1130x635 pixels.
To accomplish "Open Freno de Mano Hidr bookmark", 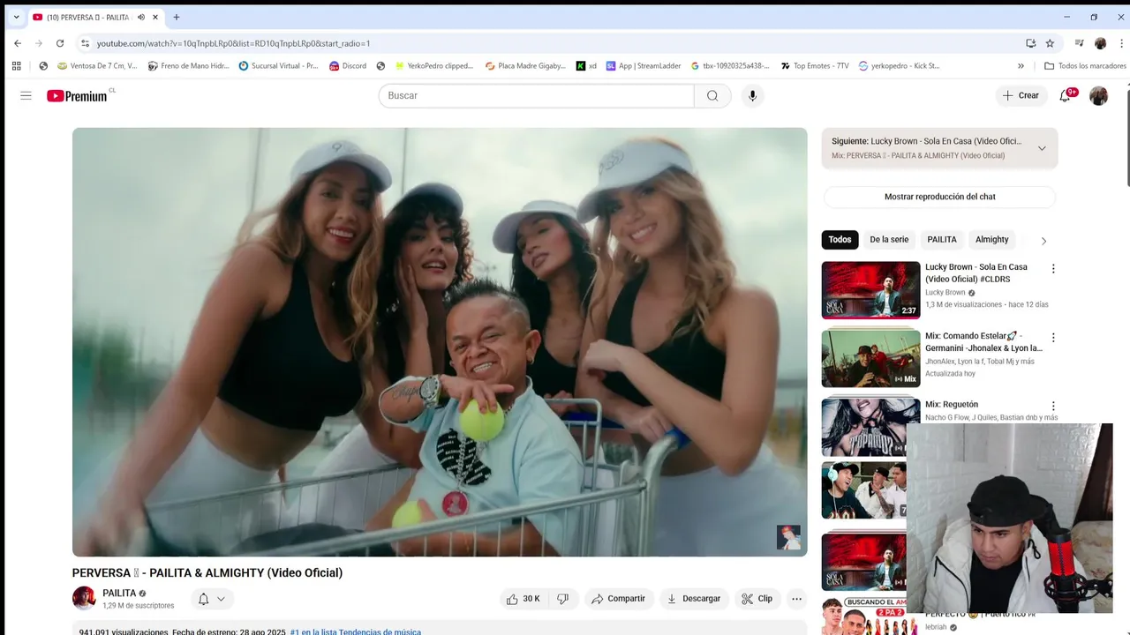I will click(x=188, y=65).
